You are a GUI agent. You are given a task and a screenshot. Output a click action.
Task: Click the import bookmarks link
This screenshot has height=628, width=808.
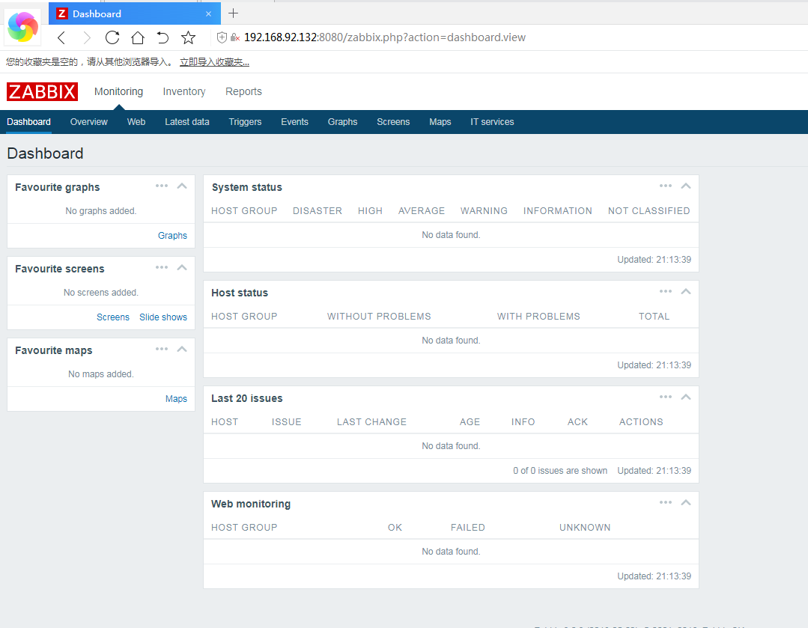click(214, 62)
